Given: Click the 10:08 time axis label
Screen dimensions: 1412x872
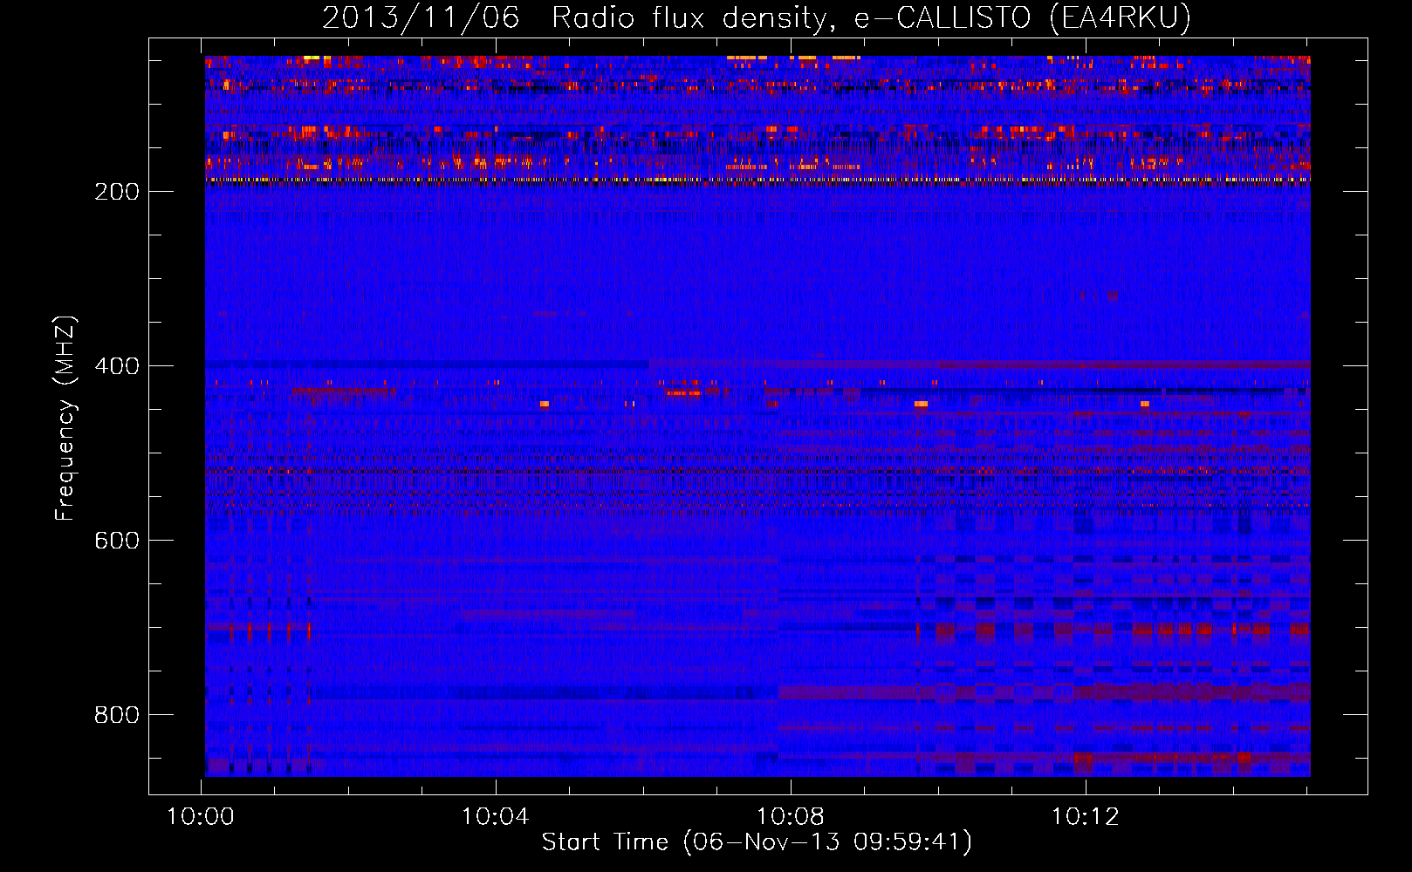Looking at the screenshot, I should pyautogui.click(x=791, y=817).
